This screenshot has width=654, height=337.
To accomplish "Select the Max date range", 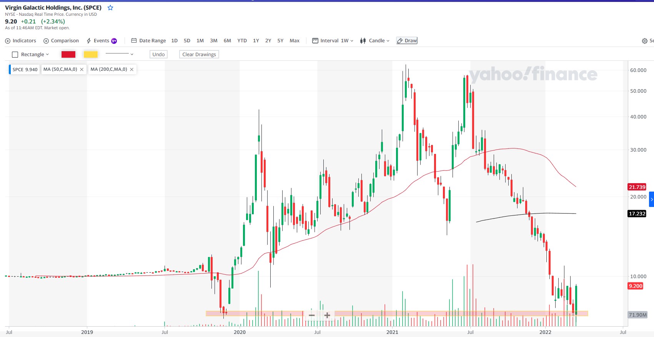I will coord(295,41).
